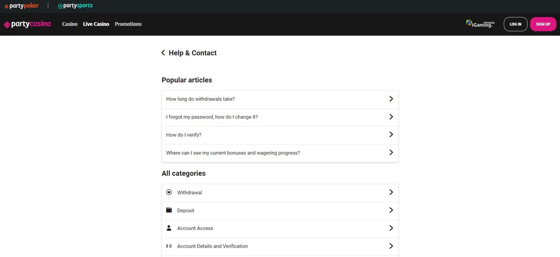Viewport: 560px width, 257px height.
Task: Open the Promotions menu item
Action: coord(128,24)
